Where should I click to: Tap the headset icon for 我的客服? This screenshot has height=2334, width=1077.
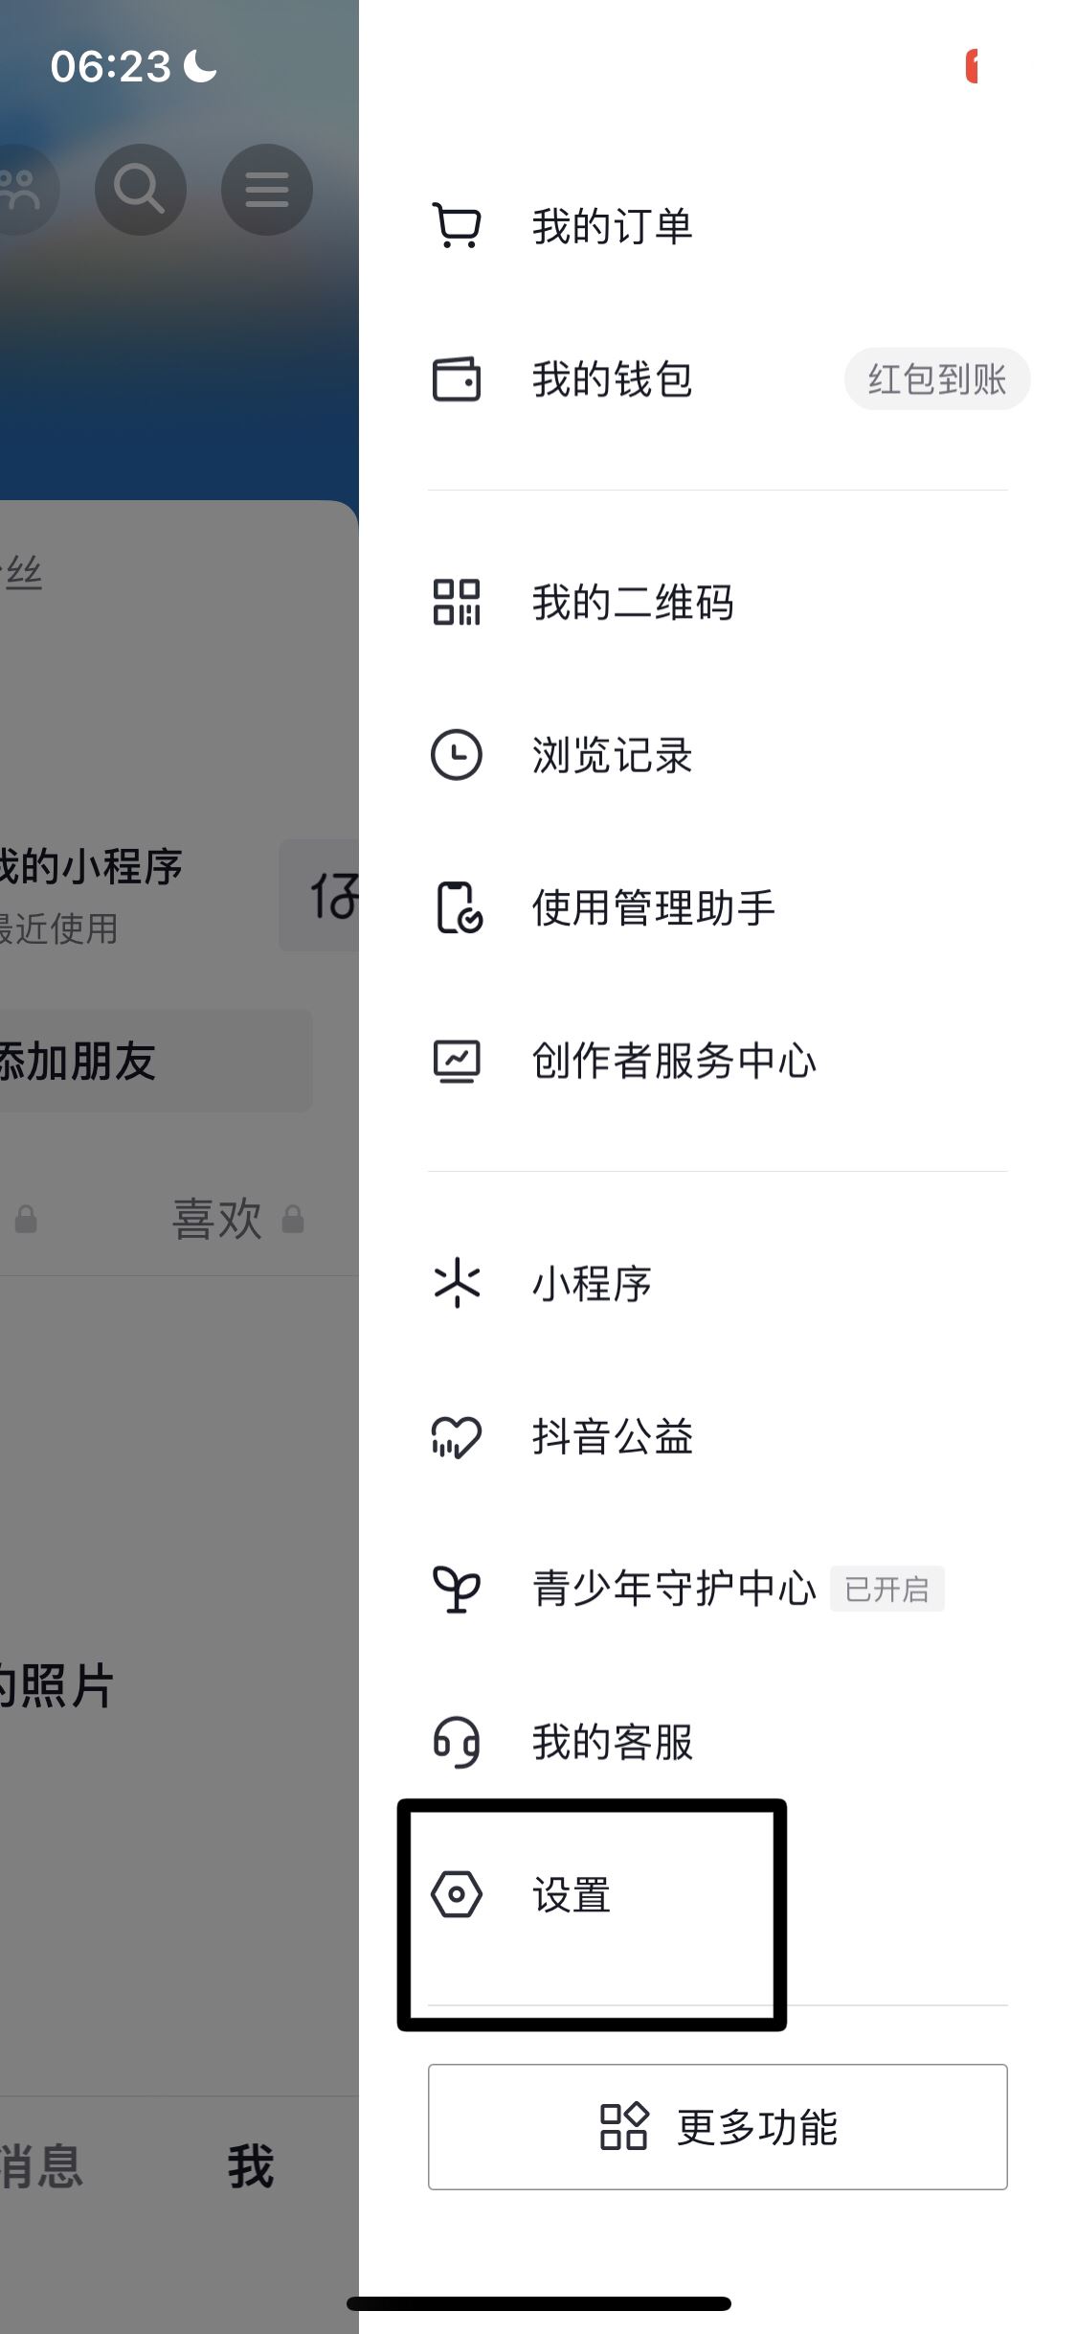point(458,1742)
